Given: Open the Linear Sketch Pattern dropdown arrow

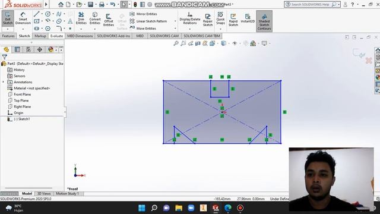Looking at the screenshot, I should [x=175, y=21].
